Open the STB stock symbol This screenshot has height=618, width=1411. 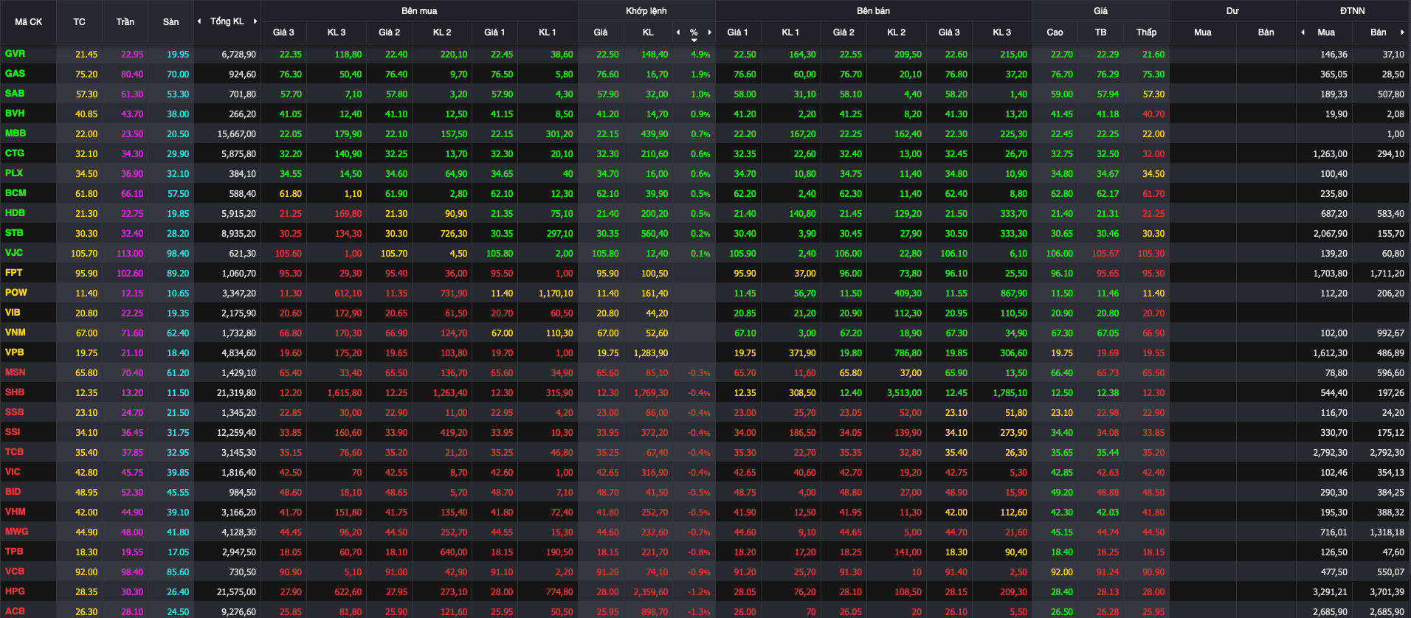coord(14,233)
